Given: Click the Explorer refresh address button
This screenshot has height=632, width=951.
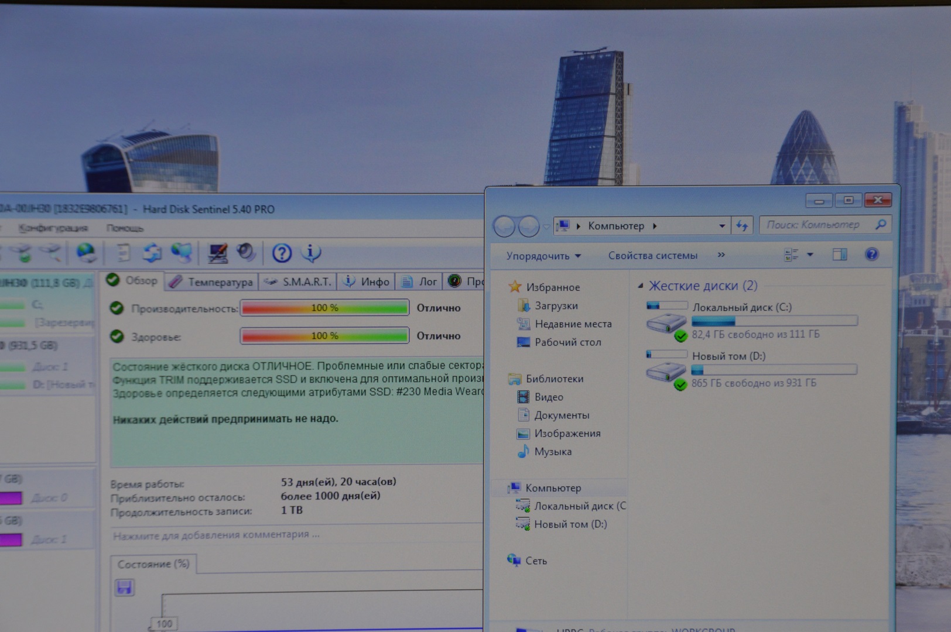Looking at the screenshot, I should pos(742,226).
